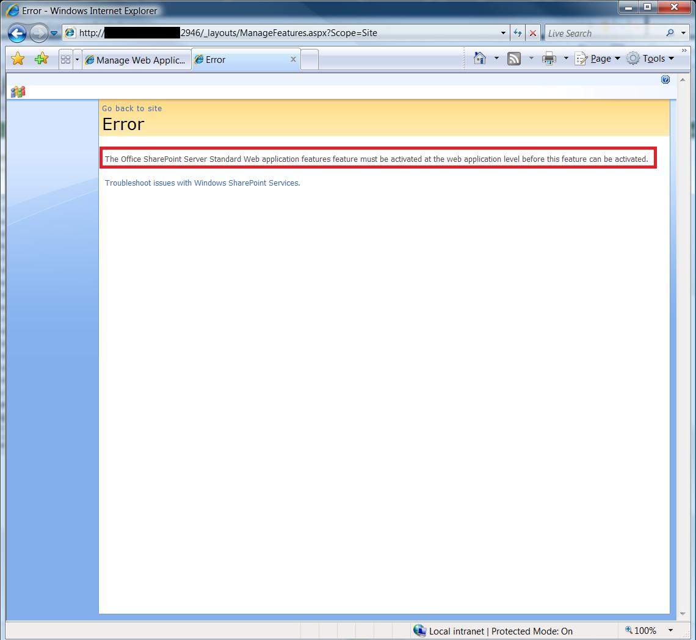Viewport: 696px width, 640px height.
Task: Click the Go back to site link
Action: tap(132, 109)
